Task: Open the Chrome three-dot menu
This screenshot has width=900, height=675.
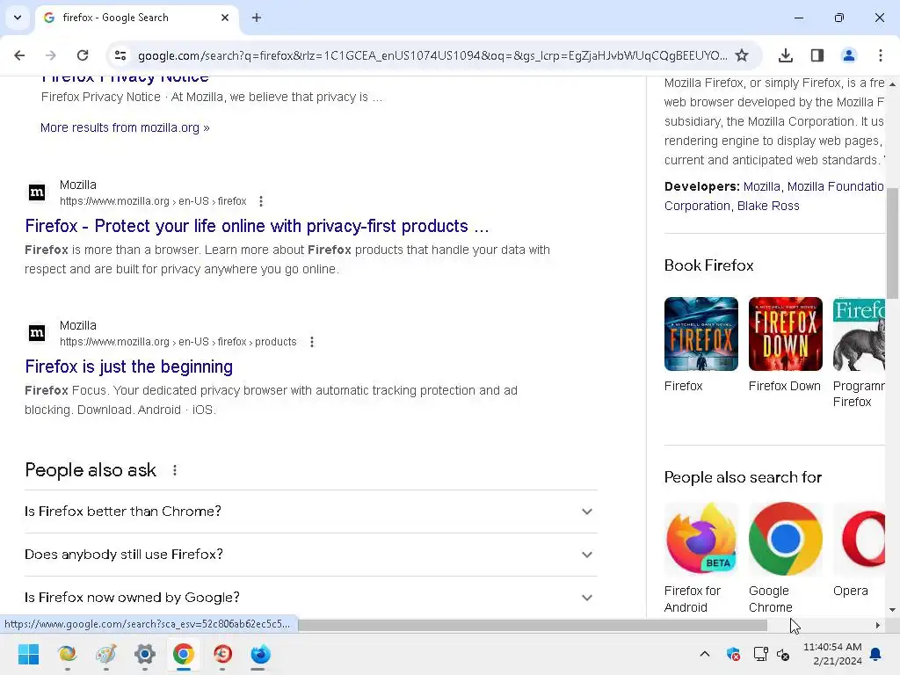Action: click(x=881, y=55)
